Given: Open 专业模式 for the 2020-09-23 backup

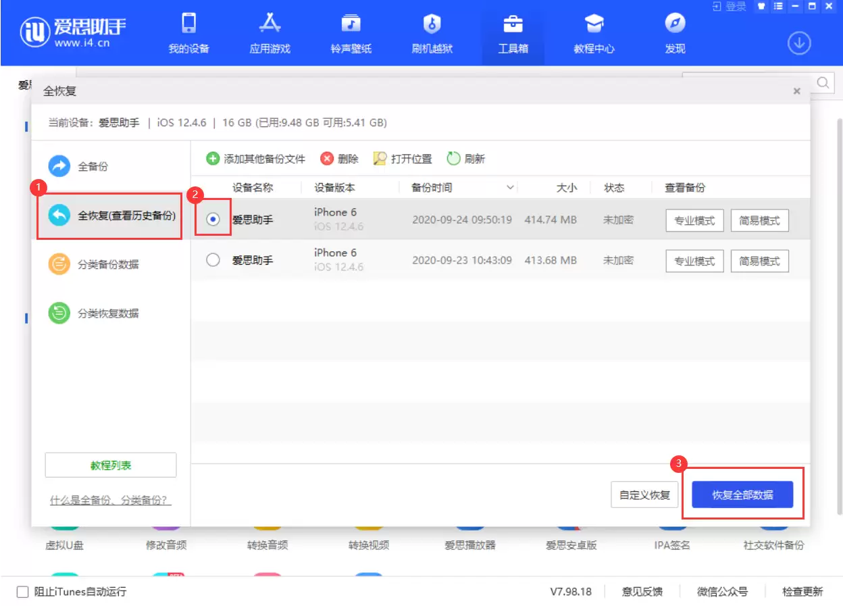Looking at the screenshot, I should [695, 260].
